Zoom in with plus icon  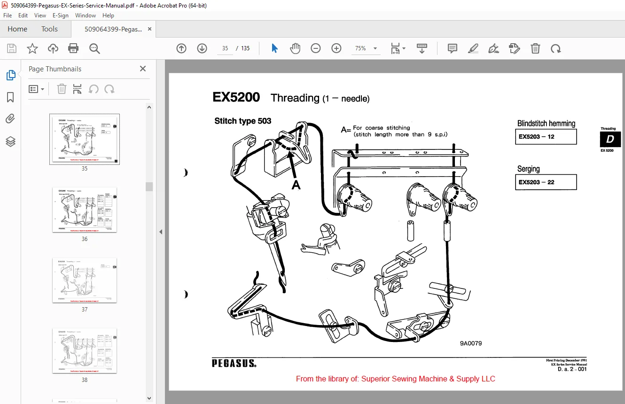point(336,48)
